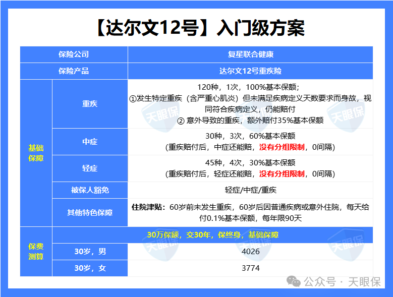Click the 复星联合健康 company name cell
393x297 pixels.
click(250, 54)
